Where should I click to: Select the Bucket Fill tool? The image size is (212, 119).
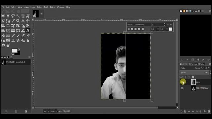[x=3, y=36]
